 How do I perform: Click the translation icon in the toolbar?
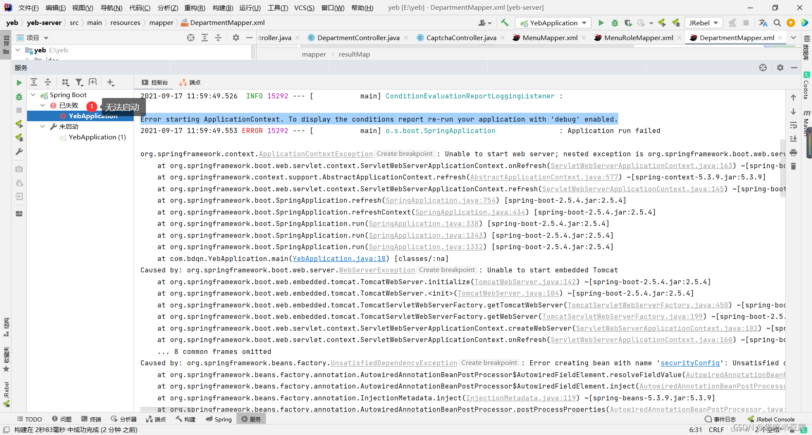(763, 23)
